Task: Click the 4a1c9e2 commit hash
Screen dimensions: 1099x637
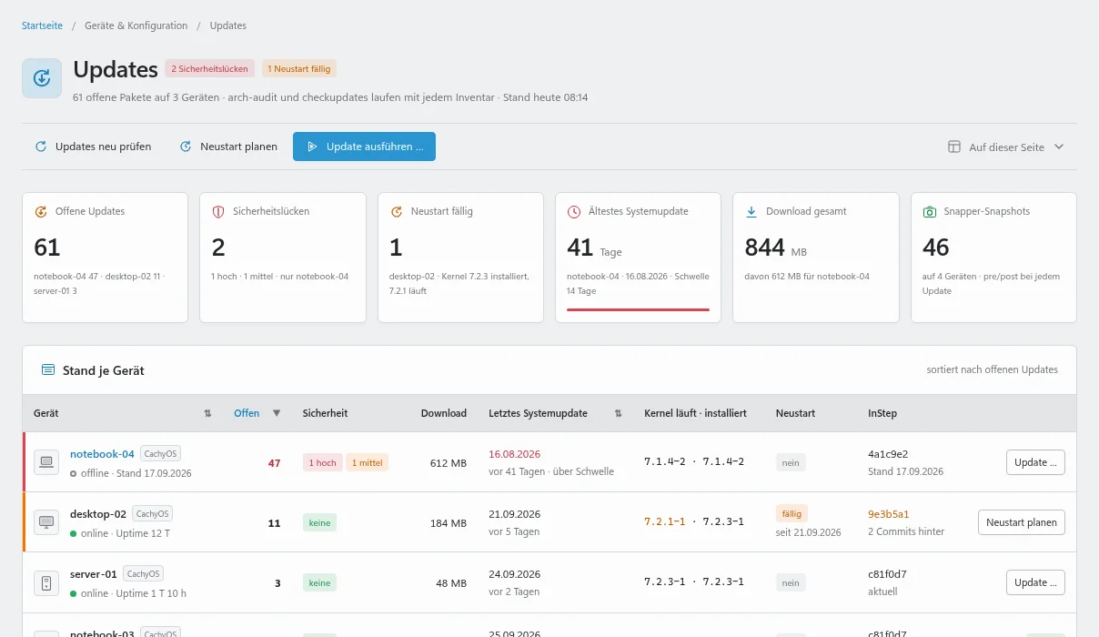Action: [888, 454]
